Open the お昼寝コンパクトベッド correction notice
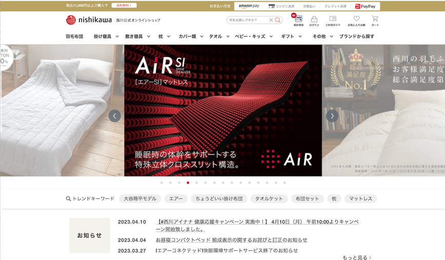 pyautogui.click(x=231, y=240)
